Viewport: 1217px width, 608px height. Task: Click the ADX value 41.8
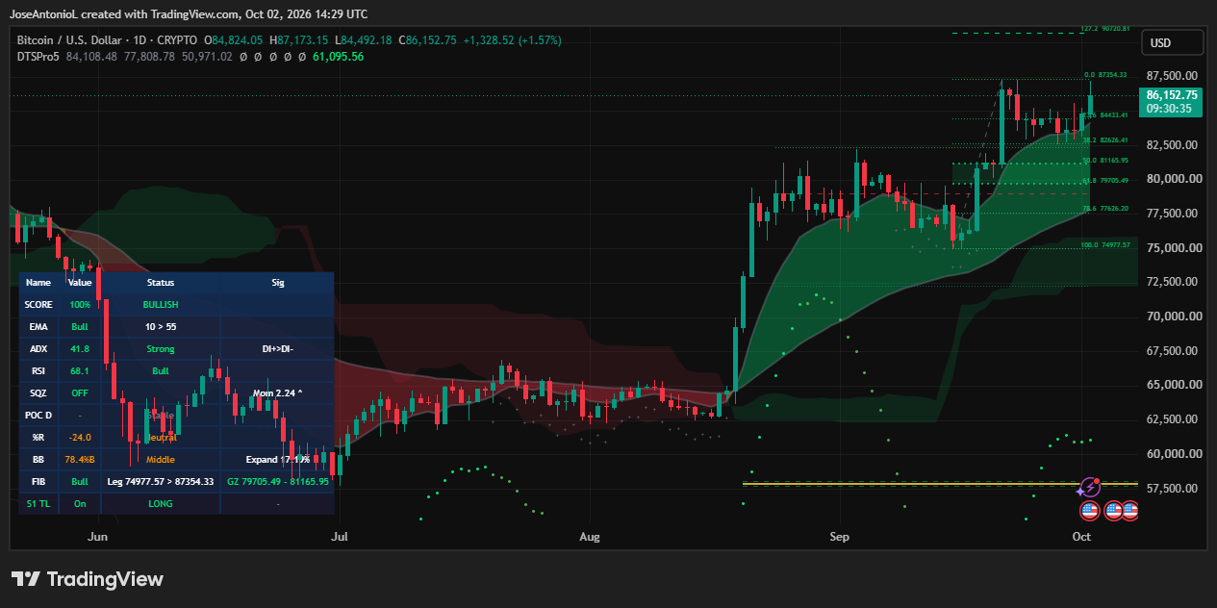pyautogui.click(x=80, y=349)
